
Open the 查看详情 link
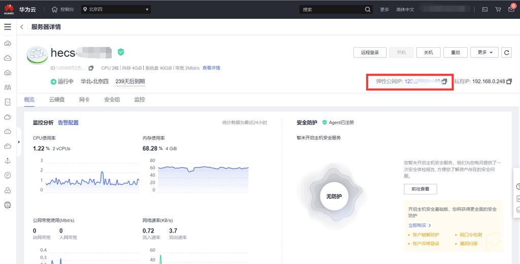[x=211, y=68]
